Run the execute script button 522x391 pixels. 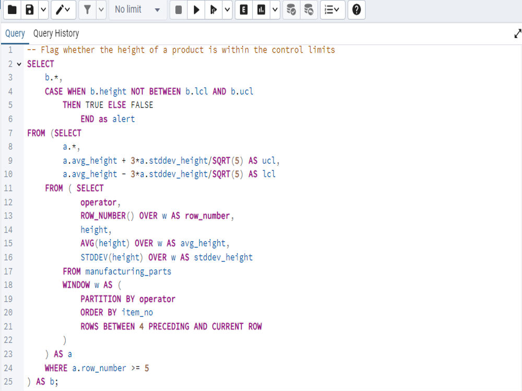coord(213,9)
